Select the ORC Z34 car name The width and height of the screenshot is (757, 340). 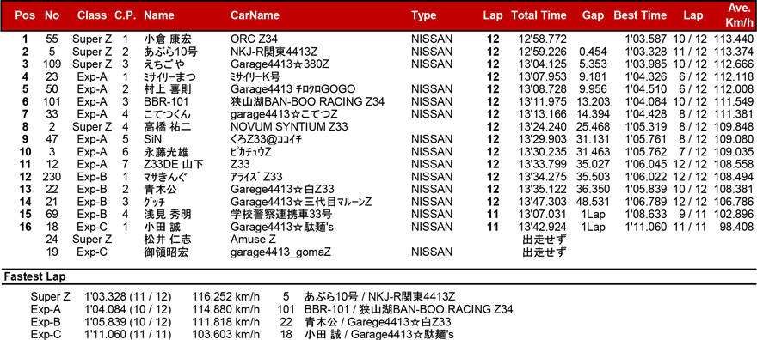coord(254,39)
